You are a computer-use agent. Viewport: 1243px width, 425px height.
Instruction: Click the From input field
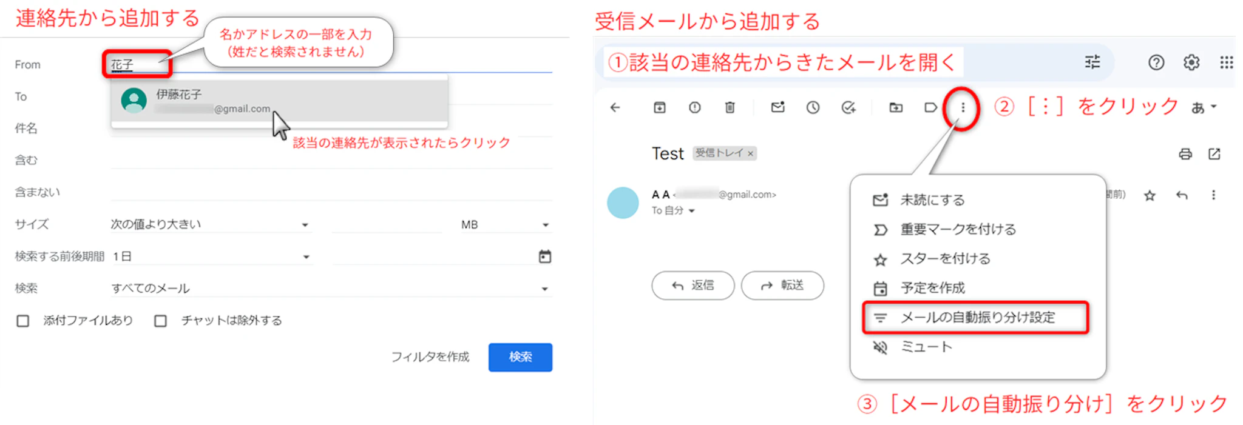(328, 64)
